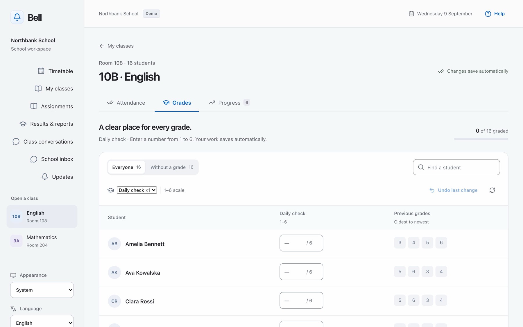Open the Language dropdown set to English
This screenshot has height=327, width=523.
(x=42, y=323)
